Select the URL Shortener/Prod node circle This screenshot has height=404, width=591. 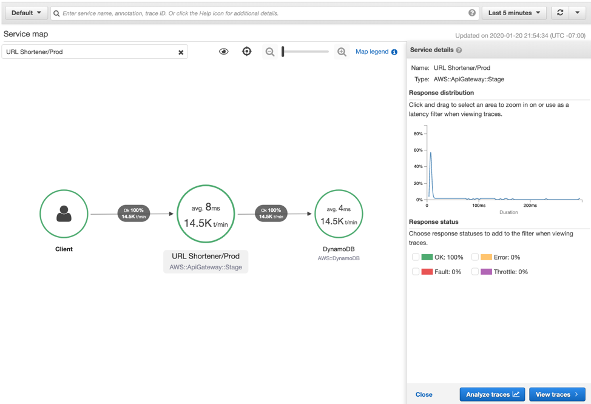pos(206,214)
